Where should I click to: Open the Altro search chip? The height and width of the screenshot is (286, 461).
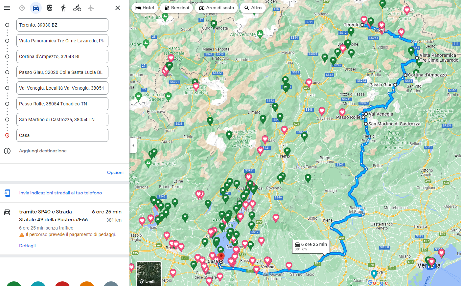pyautogui.click(x=253, y=8)
